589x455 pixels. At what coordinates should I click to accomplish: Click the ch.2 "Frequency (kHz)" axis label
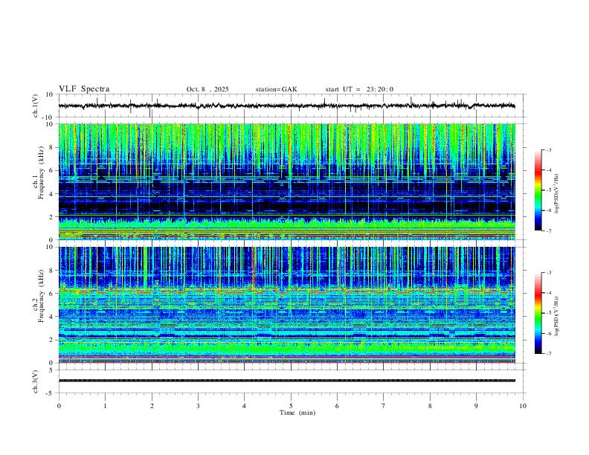click(41, 296)
